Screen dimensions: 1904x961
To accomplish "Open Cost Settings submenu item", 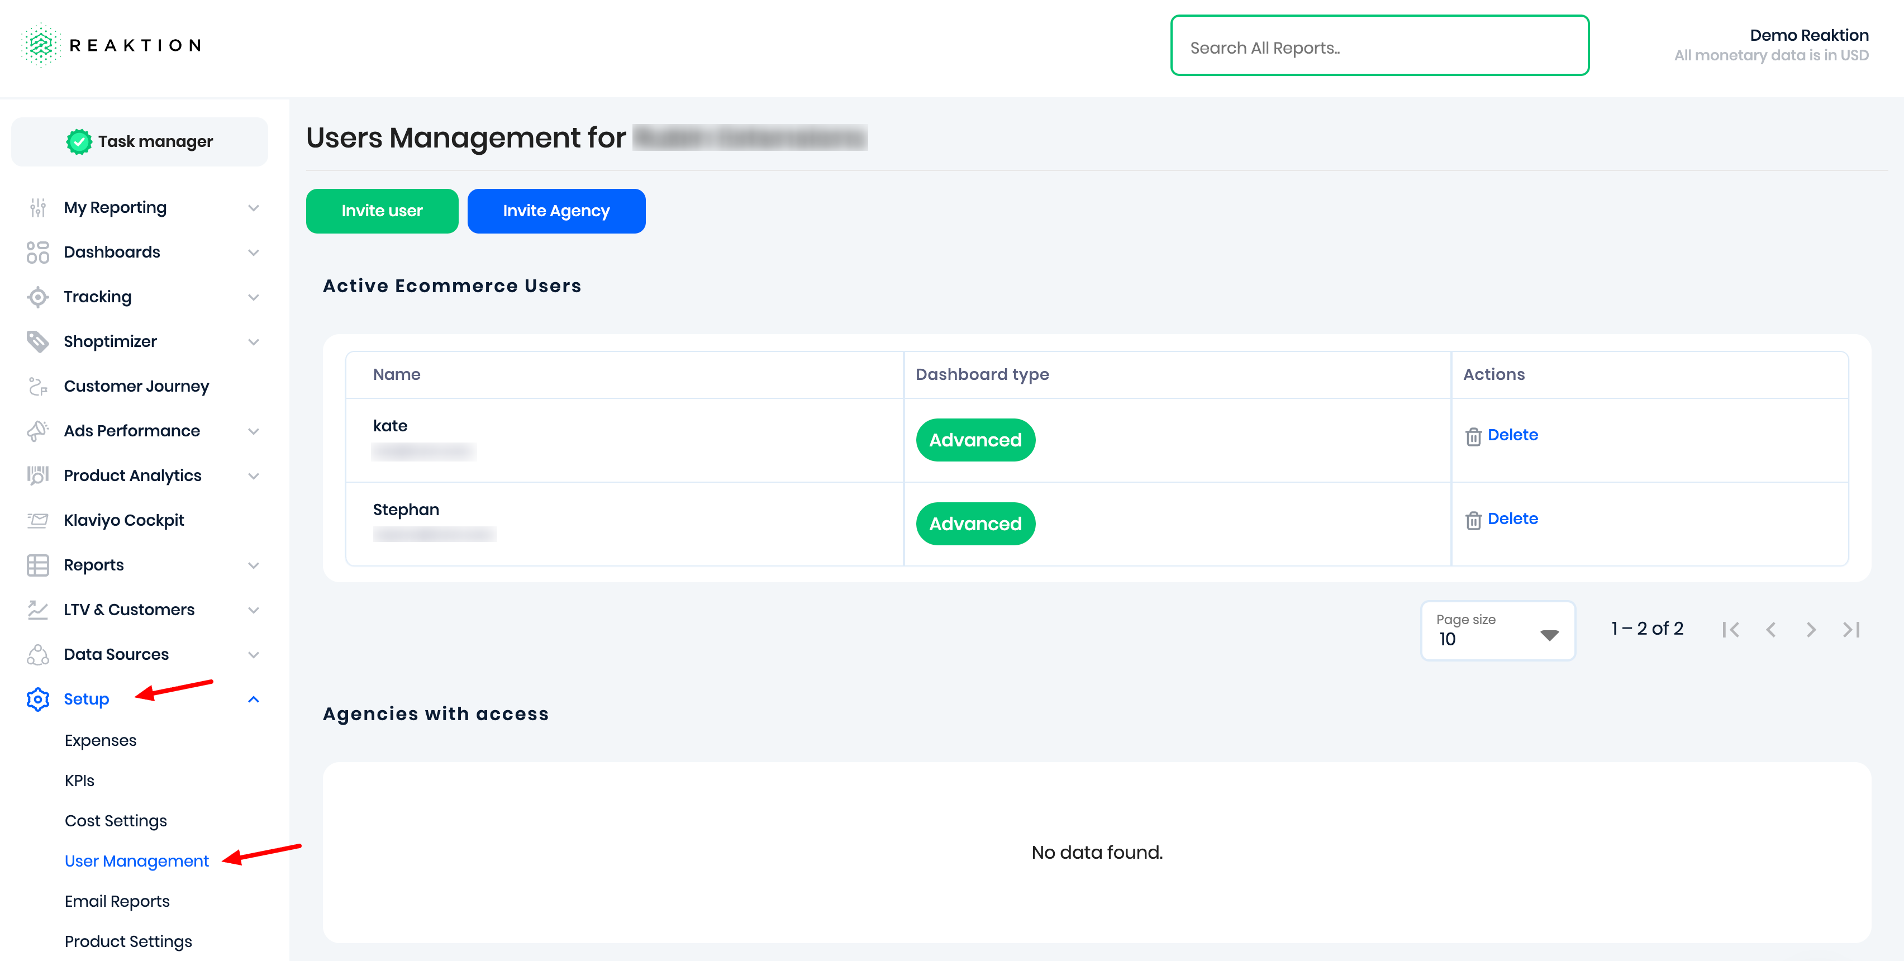I will (x=115, y=821).
